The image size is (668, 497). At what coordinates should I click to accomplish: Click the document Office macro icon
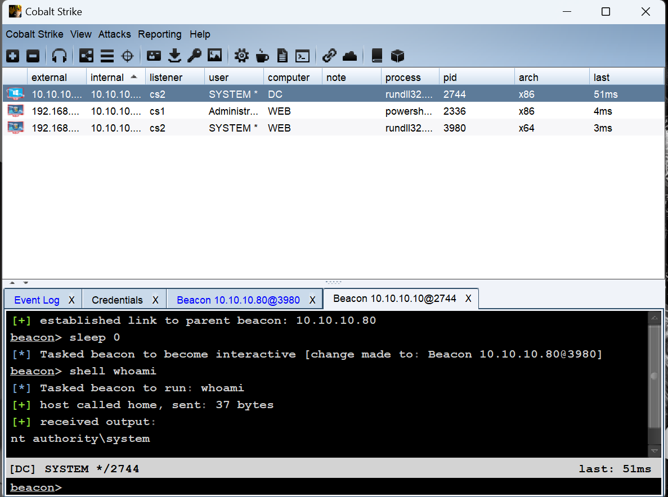pyautogui.click(x=282, y=56)
